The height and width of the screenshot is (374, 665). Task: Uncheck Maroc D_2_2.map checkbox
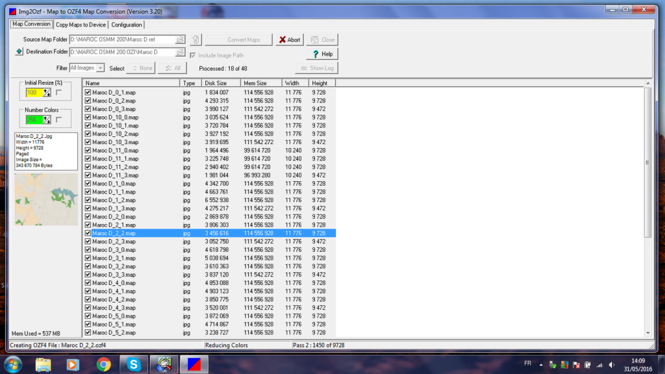point(88,233)
